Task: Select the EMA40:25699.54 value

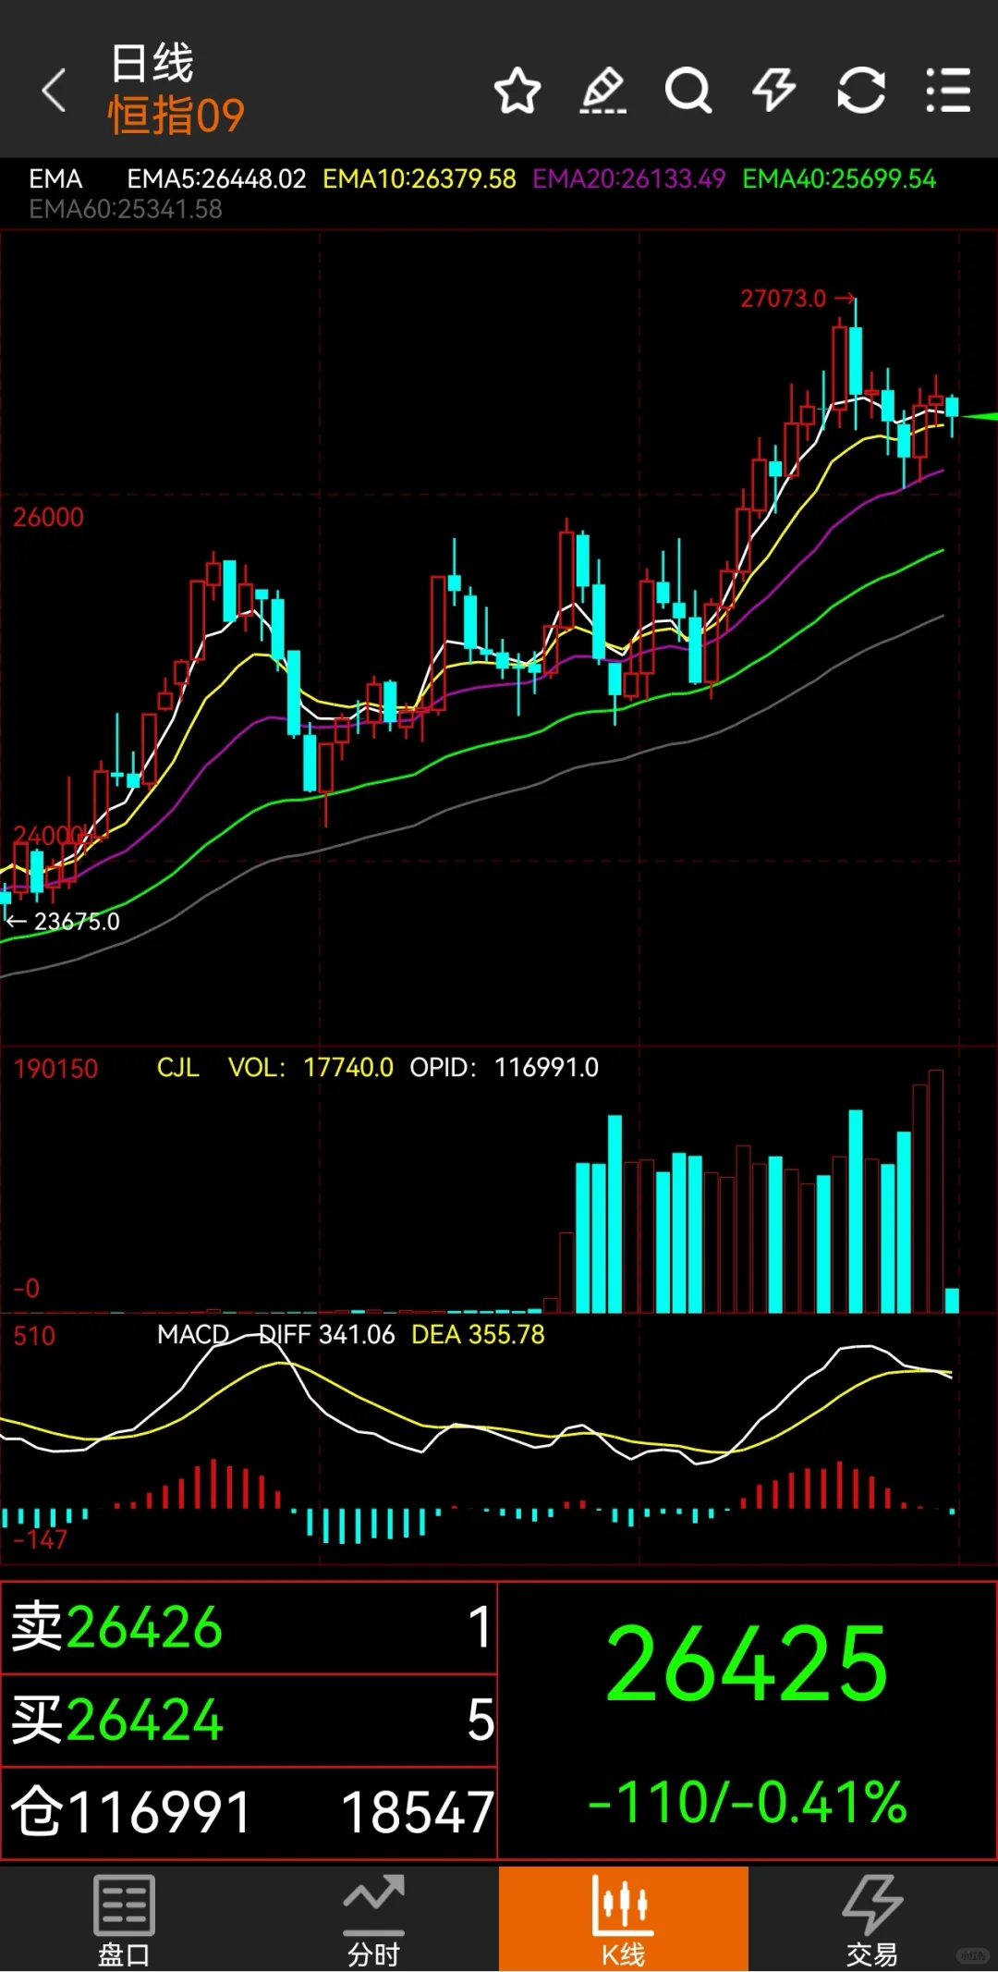Action: 839,178
